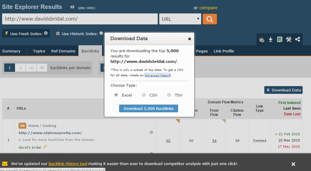Viewport: 311px width, 171px height.
Task: Go to the Pages tab
Action: coord(202,51)
